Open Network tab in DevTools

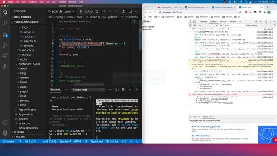click(233, 21)
